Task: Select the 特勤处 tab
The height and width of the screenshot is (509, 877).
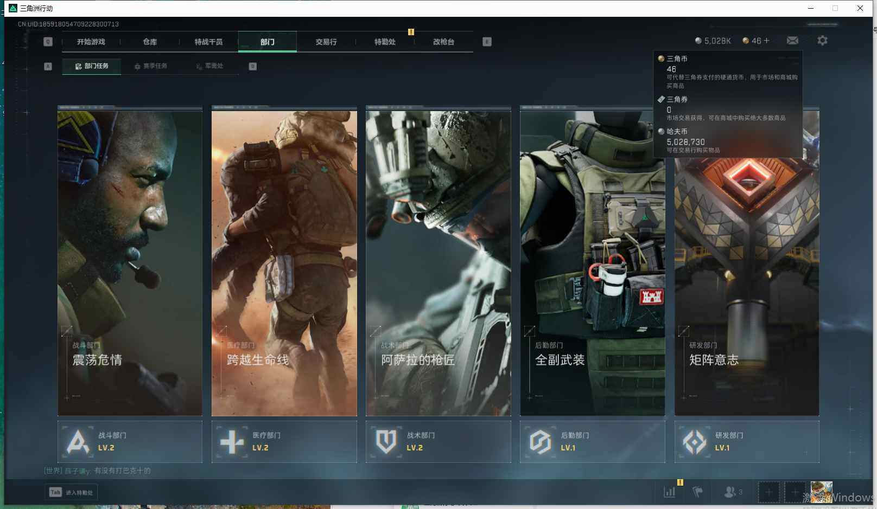Action: [385, 42]
